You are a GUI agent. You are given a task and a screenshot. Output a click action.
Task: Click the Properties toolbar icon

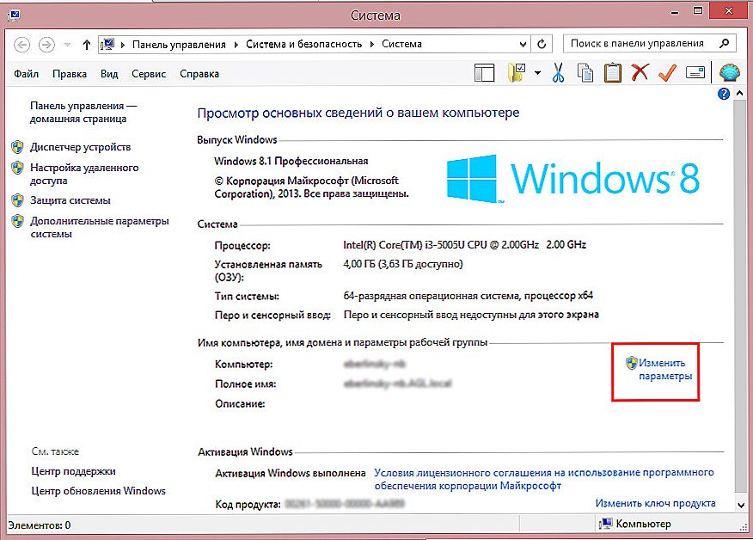pyautogui.click(x=695, y=72)
